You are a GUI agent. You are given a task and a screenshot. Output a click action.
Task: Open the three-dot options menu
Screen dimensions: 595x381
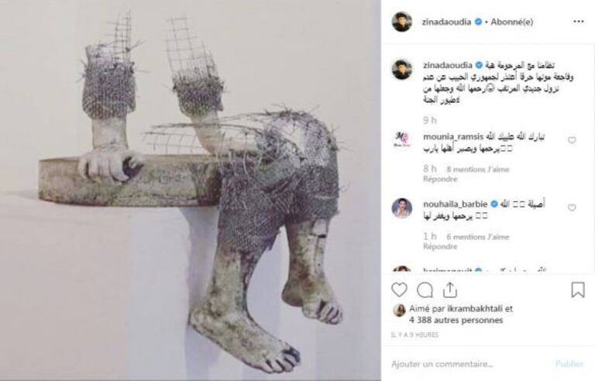[579, 22]
